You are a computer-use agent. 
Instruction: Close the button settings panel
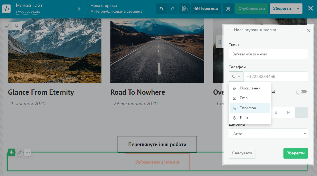pyautogui.click(x=308, y=30)
